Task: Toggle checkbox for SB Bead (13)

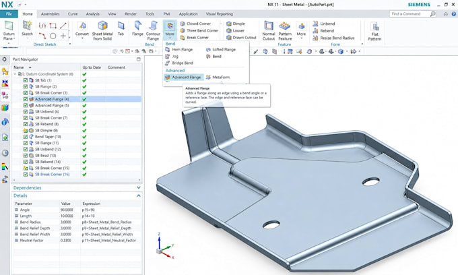Action: tap(26, 156)
